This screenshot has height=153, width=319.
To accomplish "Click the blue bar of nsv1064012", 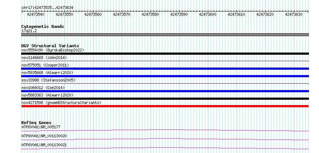I will [165, 91].
